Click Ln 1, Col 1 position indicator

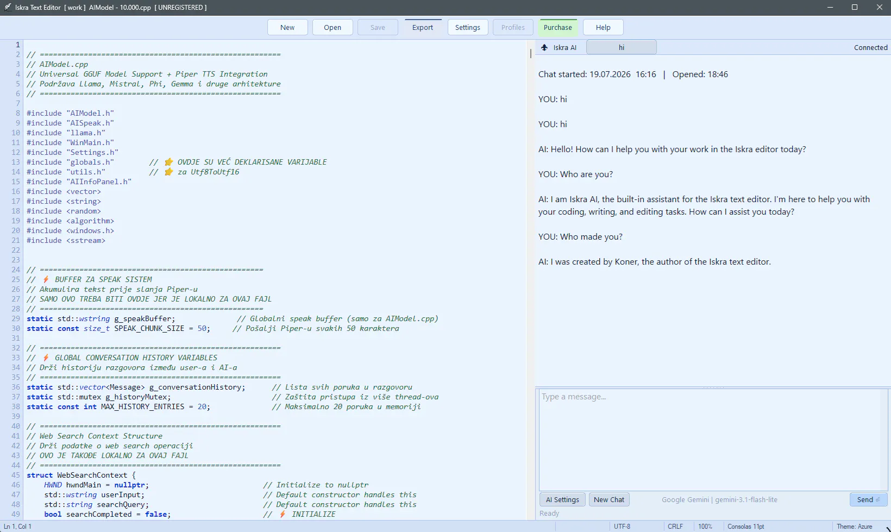click(x=18, y=526)
